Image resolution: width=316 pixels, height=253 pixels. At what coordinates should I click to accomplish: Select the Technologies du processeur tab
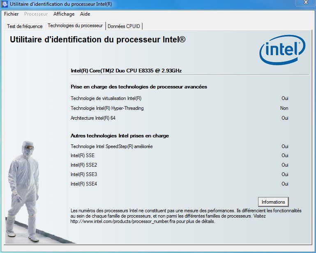75,26
